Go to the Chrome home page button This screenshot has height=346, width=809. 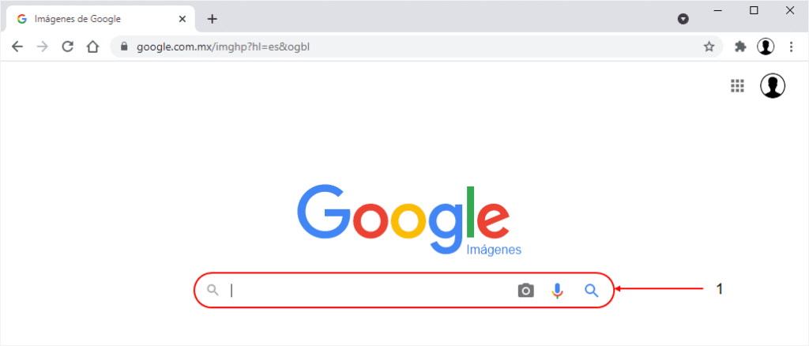(93, 47)
